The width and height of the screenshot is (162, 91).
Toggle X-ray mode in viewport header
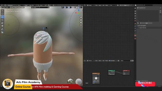(x=73, y=7)
